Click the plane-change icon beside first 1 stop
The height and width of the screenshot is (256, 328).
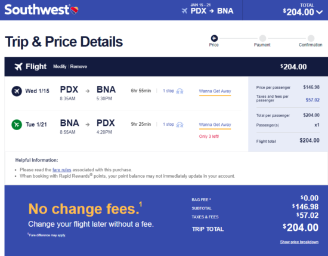tap(180, 91)
